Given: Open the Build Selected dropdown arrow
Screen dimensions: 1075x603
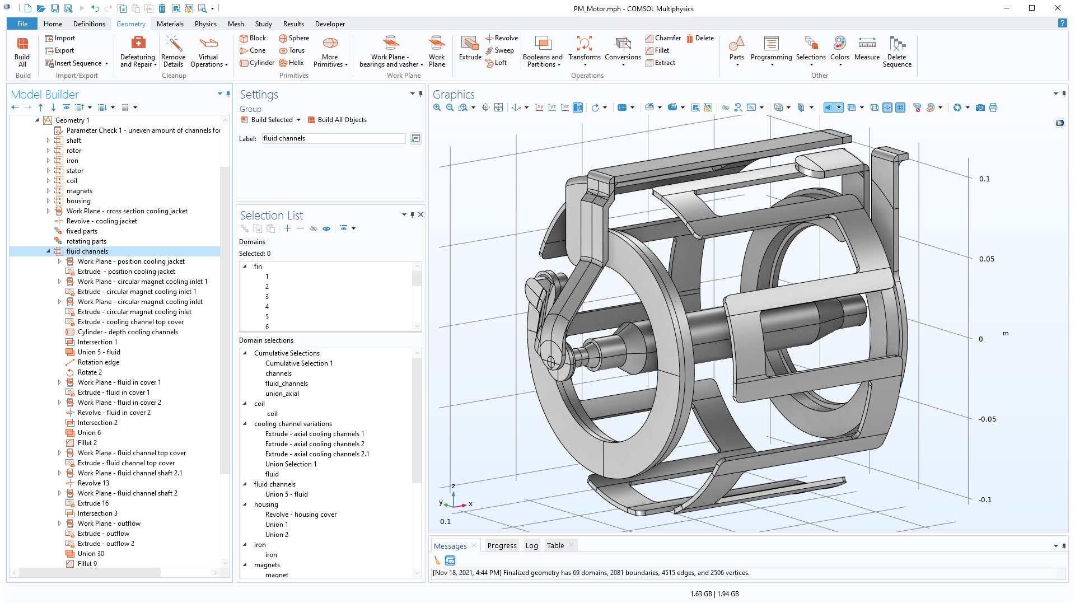Looking at the screenshot, I should [x=298, y=120].
